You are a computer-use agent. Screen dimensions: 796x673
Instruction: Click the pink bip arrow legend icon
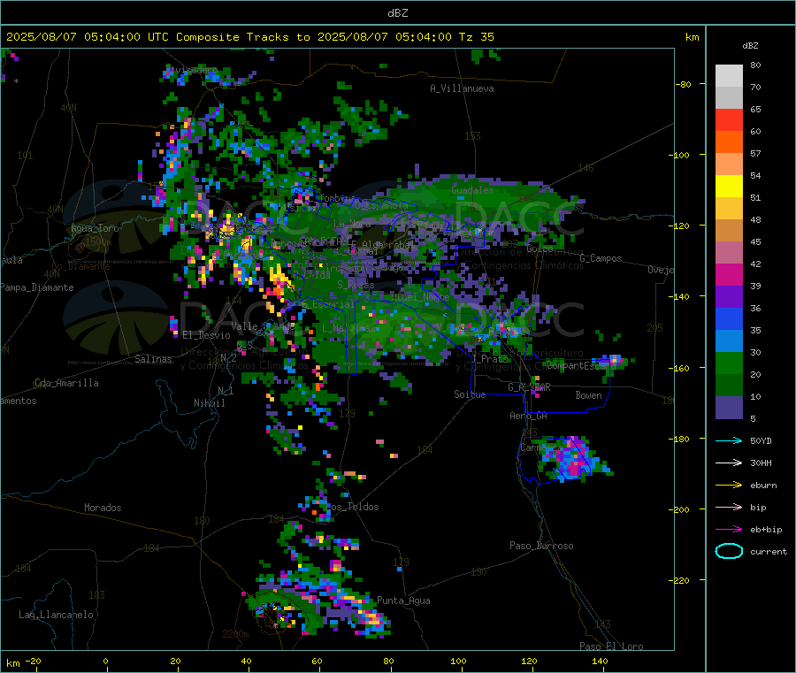729,507
